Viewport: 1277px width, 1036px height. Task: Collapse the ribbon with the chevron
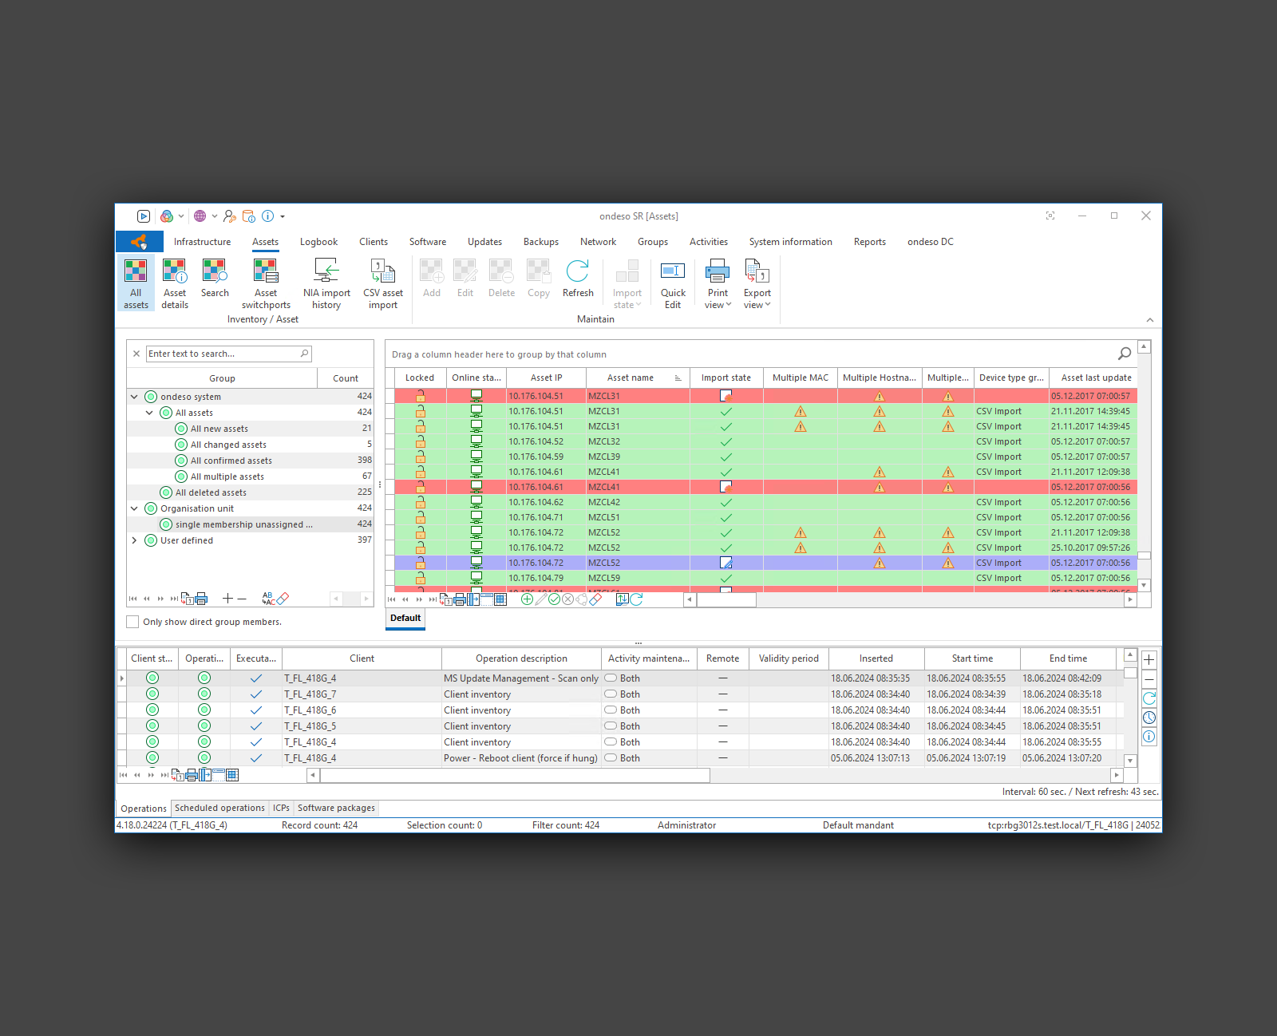(1150, 320)
